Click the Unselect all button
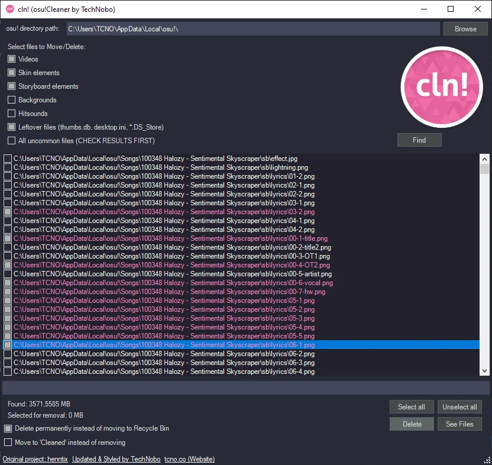Image resolution: width=492 pixels, height=465 pixels. coord(459,407)
